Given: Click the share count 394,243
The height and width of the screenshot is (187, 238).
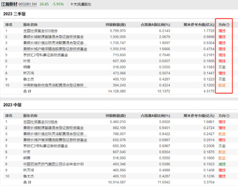Looking at the screenshot, I should (119, 85).
